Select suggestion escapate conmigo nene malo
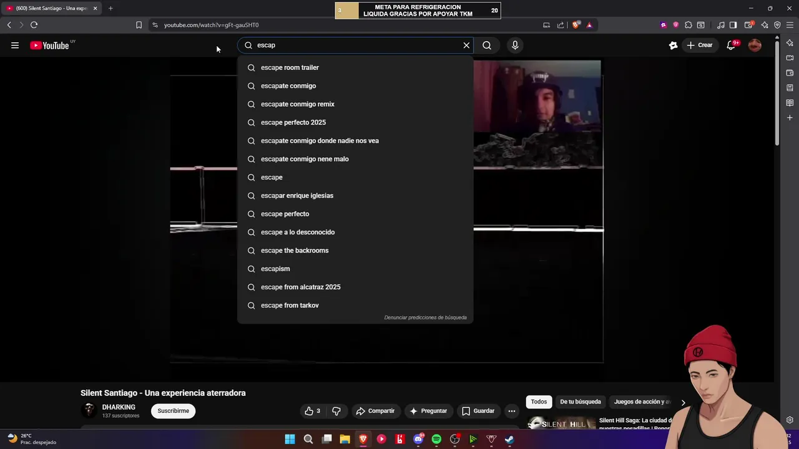The width and height of the screenshot is (799, 449). coord(355,159)
